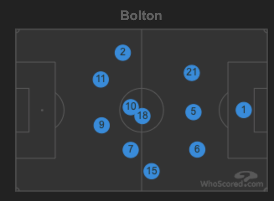Viewport: 274px width, 207px height.
Task: Click the left penalty spot
Action: tap(42, 110)
